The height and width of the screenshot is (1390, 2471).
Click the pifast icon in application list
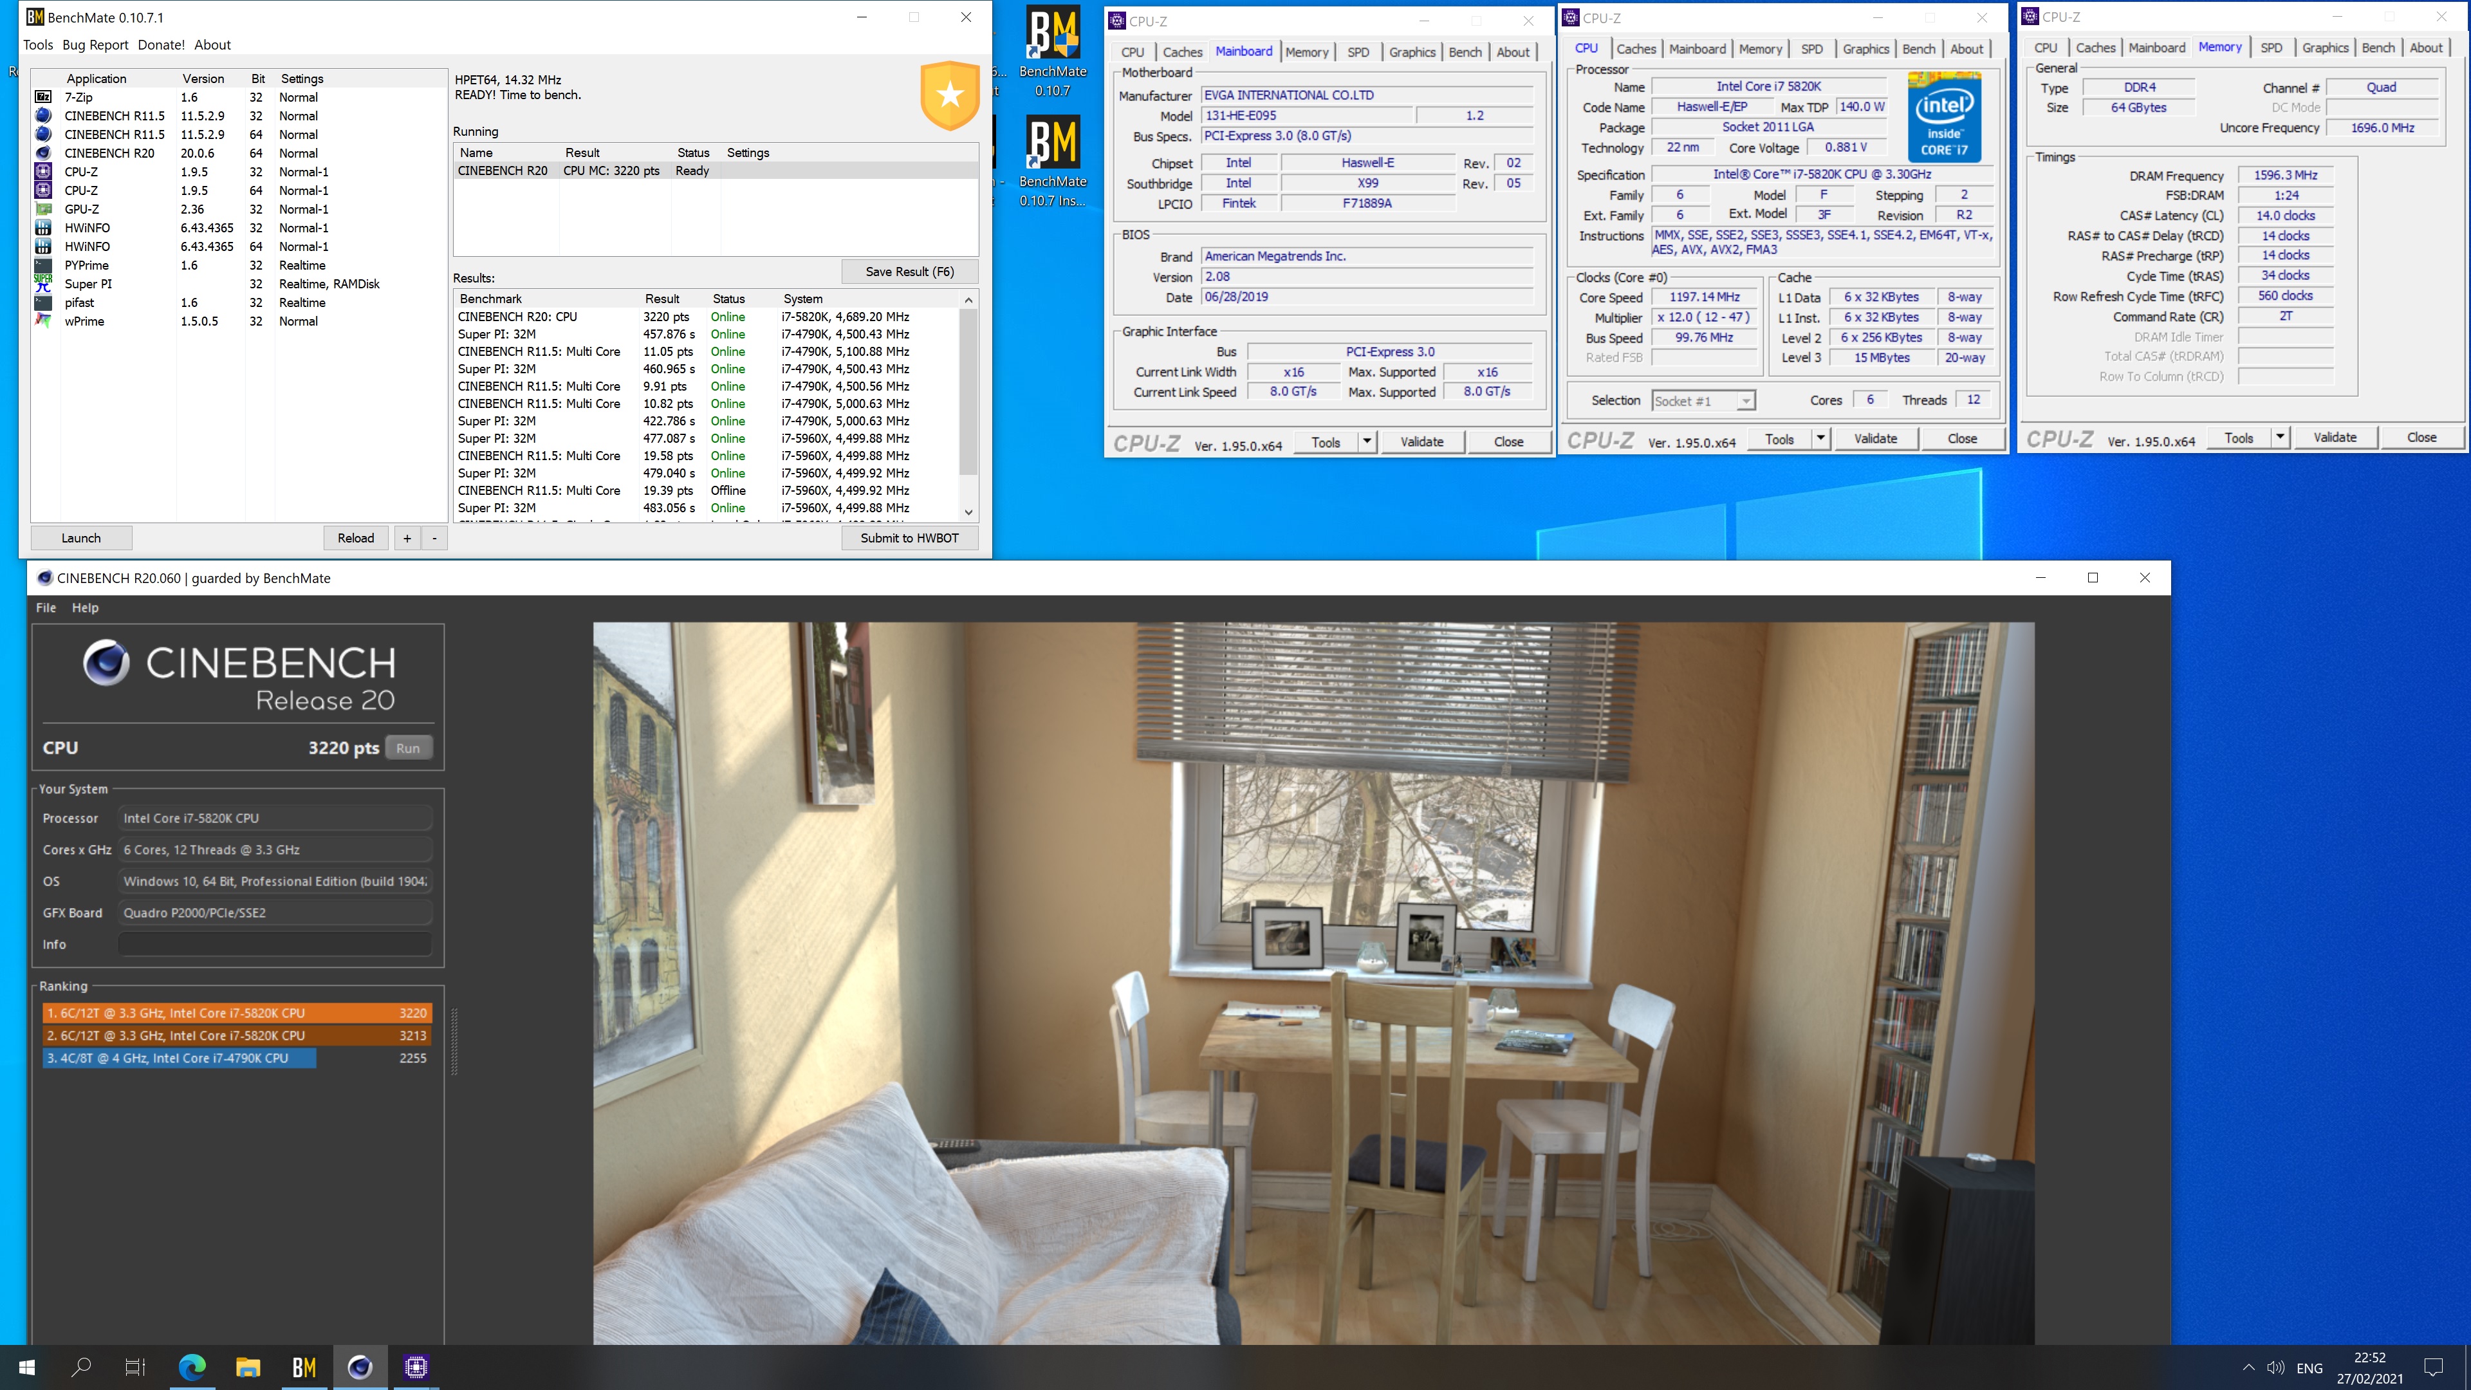click(43, 302)
